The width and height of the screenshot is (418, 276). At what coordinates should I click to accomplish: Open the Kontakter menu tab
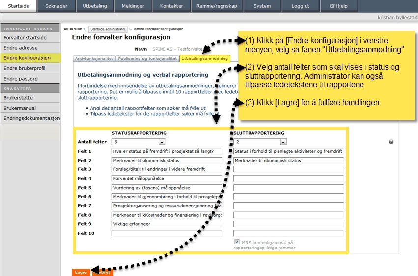coord(171,6)
